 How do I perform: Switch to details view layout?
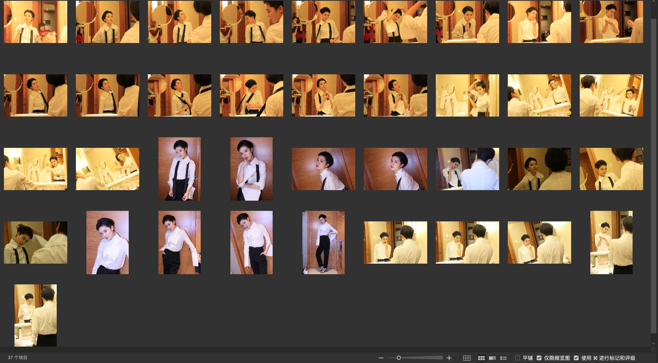[492, 358]
